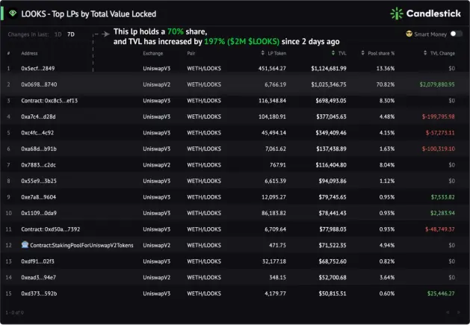
Task: Sort by TVL arrows icon
Action: tap(333, 53)
